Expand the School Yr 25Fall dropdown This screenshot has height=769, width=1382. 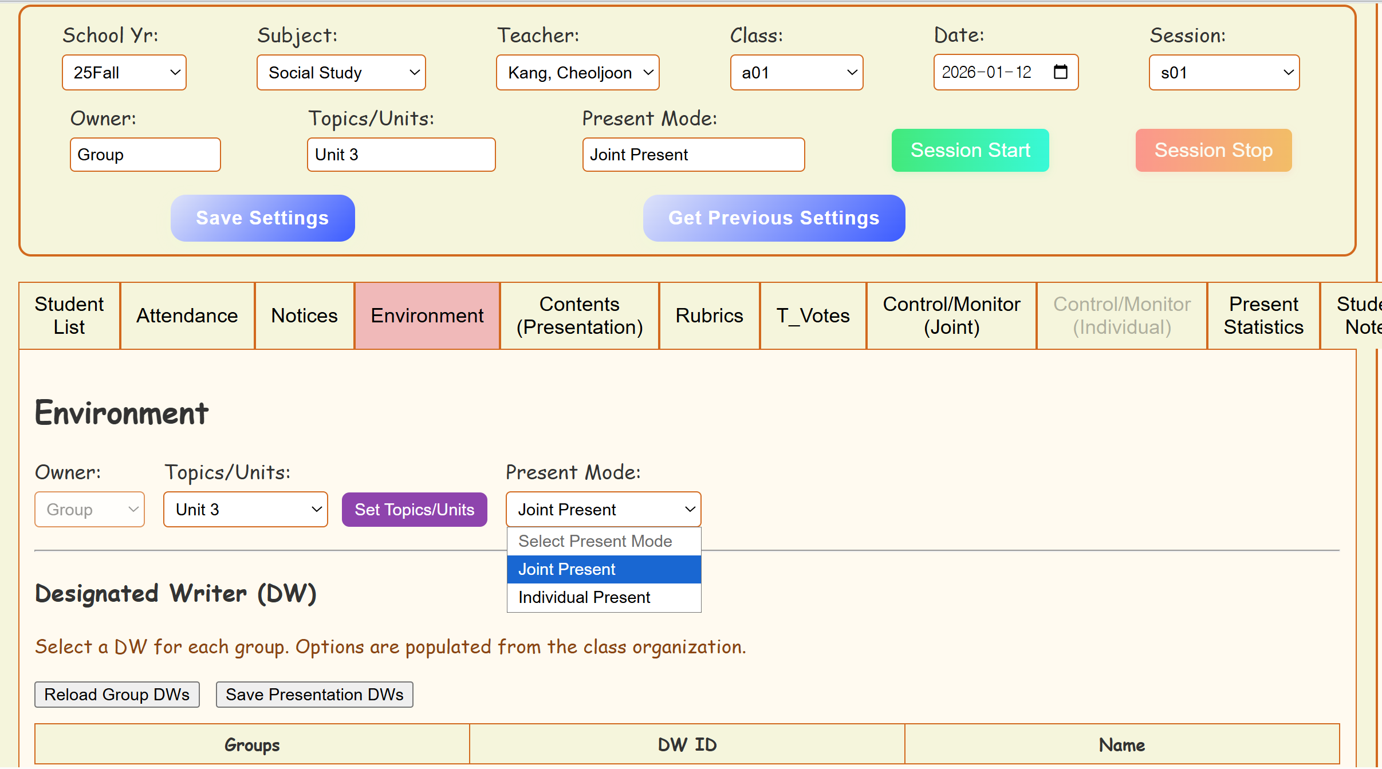[x=124, y=73]
